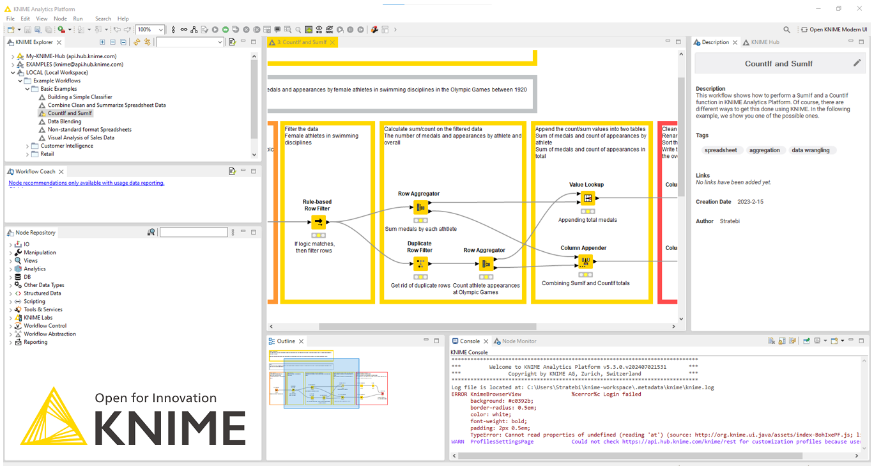Image resolution: width=874 pixels, height=466 pixels.
Task: Open the Edit menu
Action: tap(25, 19)
